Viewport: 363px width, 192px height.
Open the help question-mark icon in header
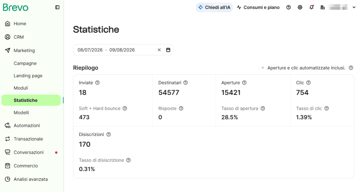[289, 7]
